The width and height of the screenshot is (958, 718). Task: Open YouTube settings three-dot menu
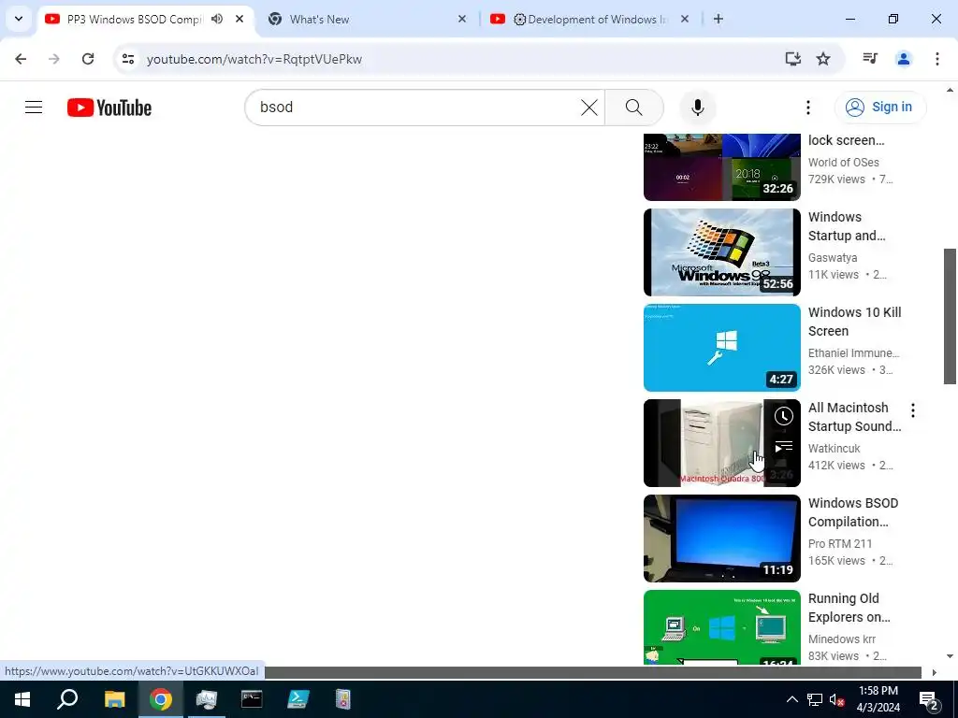(807, 108)
